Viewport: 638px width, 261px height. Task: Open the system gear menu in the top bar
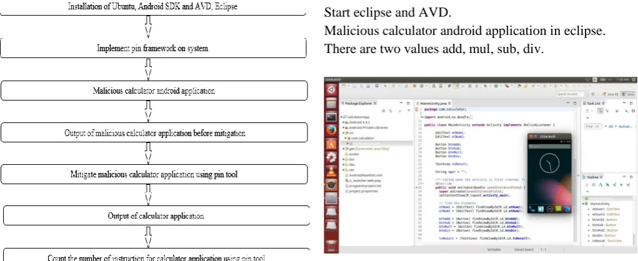coord(632,80)
